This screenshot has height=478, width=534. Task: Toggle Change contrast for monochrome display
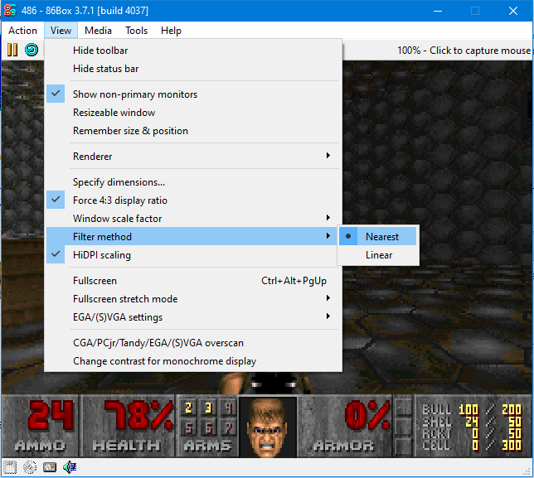[x=193, y=361]
